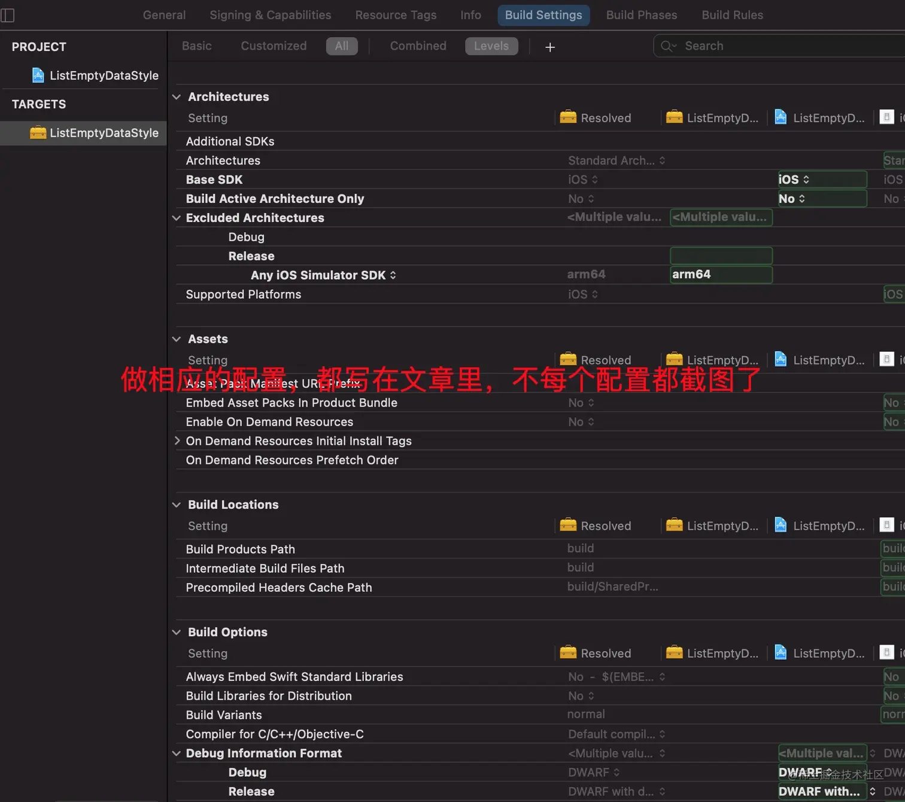Open resolved Build Libraries for Distribution dropdown
Screen dimensions: 905x802
click(x=581, y=696)
